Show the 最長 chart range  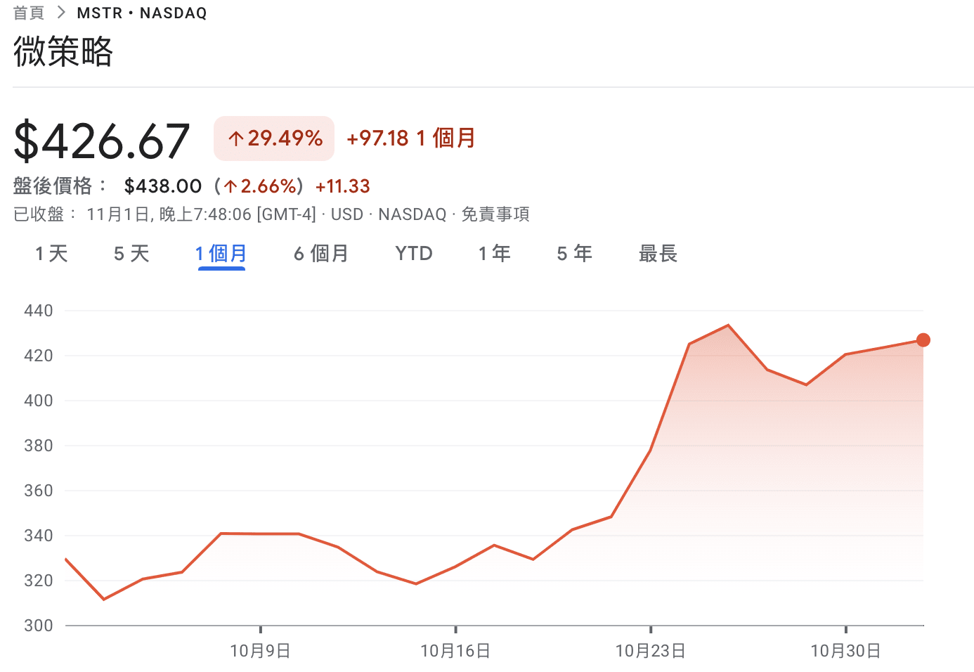coord(658,253)
